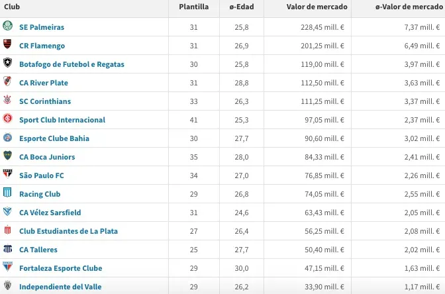Click the Sport Club Internacional crest
Image resolution: width=445 pixels, height=294 pixels.
coord(7,120)
